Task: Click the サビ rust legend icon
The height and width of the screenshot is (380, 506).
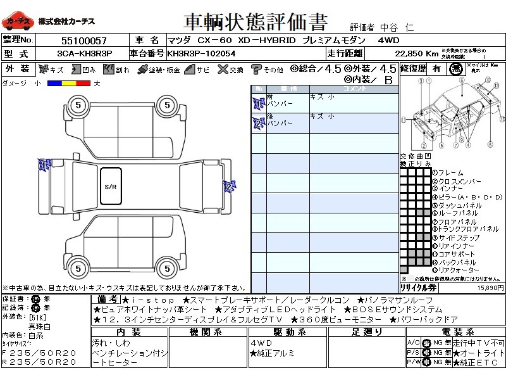Action: pos(189,69)
